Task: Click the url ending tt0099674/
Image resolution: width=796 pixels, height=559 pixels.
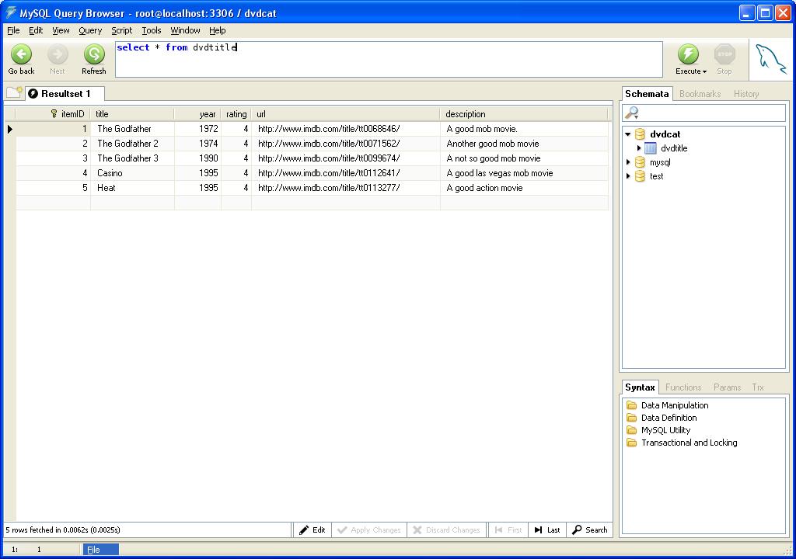Action: pyautogui.click(x=346, y=158)
